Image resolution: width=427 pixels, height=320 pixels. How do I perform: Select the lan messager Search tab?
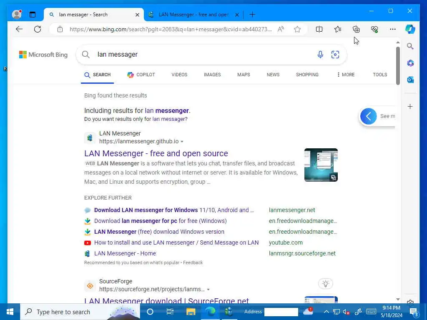94,15
